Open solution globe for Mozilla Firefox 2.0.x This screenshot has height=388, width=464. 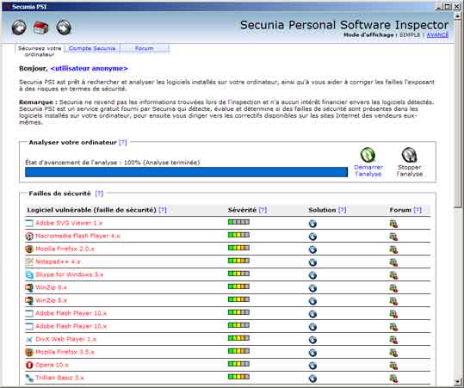click(x=312, y=249)
